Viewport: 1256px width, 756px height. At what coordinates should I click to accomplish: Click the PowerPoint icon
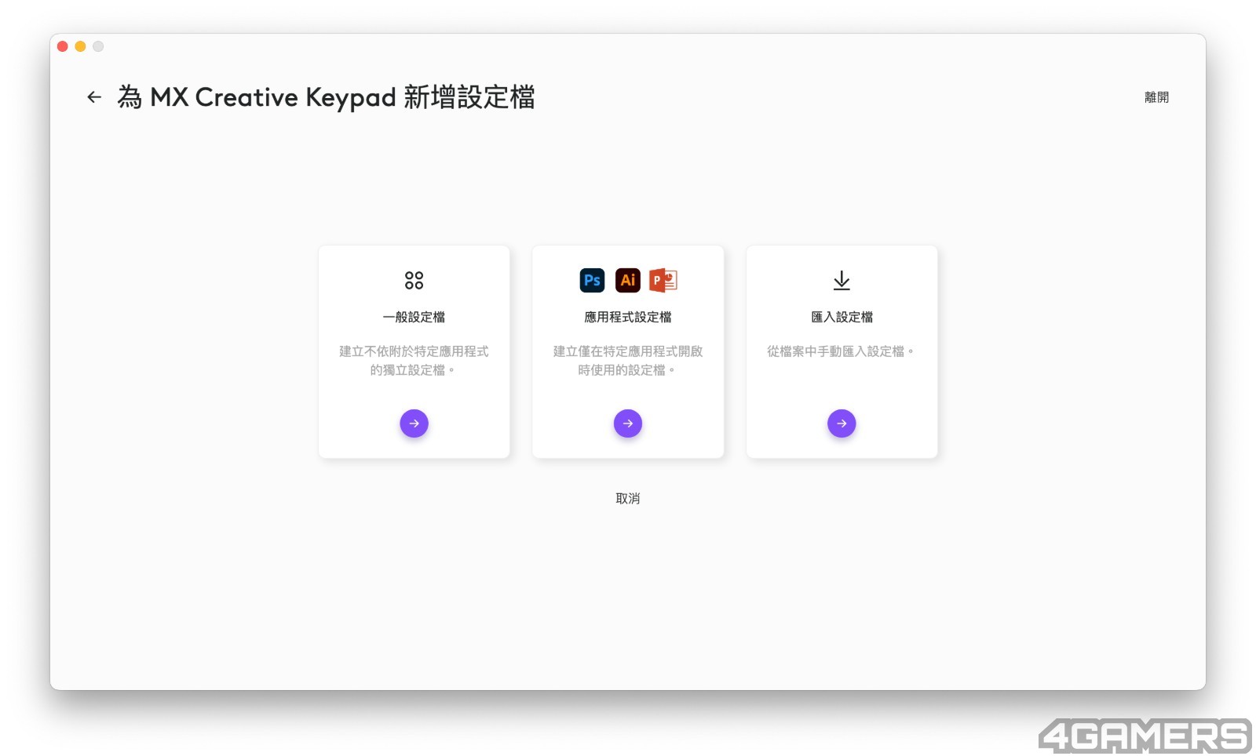click(663, 280)
